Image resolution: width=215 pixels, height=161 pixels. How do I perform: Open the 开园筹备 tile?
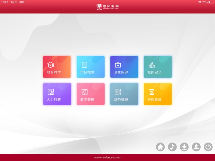[158, 94]
